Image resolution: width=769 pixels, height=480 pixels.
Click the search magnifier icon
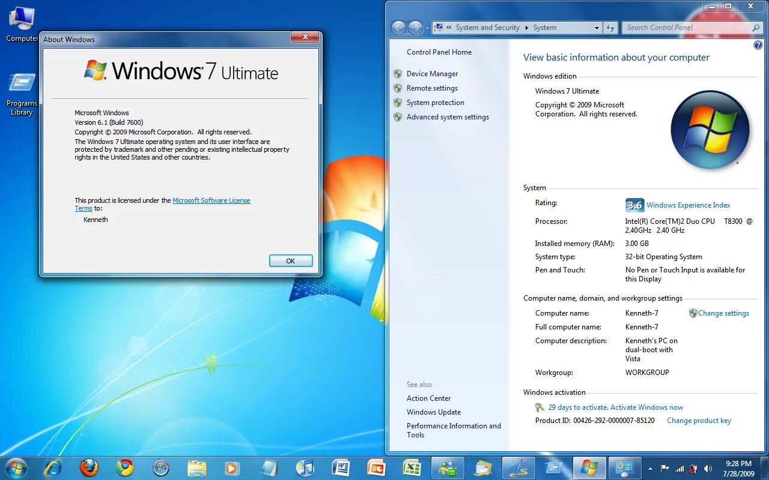[756, 28]
